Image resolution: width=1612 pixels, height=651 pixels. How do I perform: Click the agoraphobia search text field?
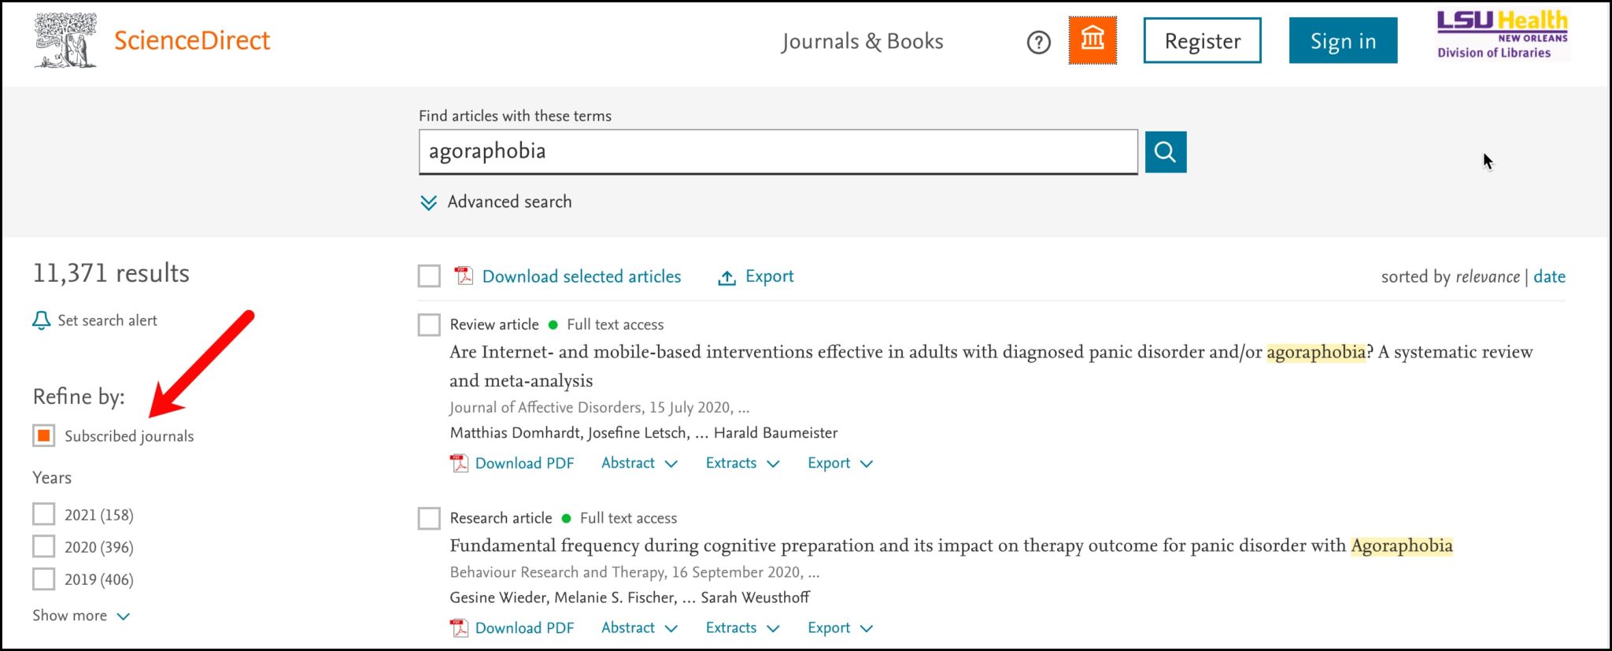click(778, 152)
